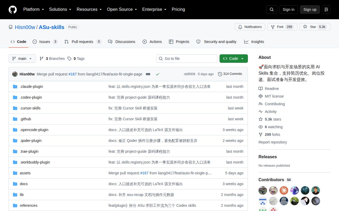Click Report repository
339x211 pixels.
coord(273,142)
